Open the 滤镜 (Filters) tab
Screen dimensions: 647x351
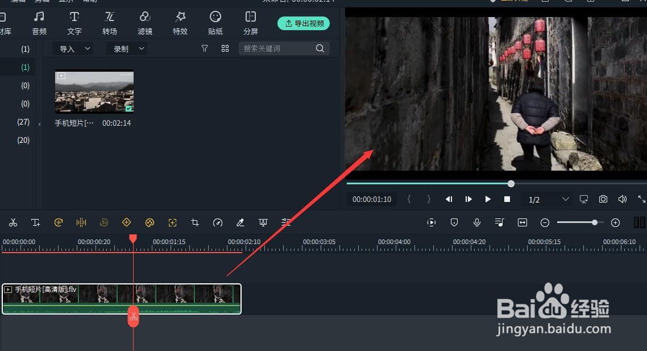(x=145, y=23)
